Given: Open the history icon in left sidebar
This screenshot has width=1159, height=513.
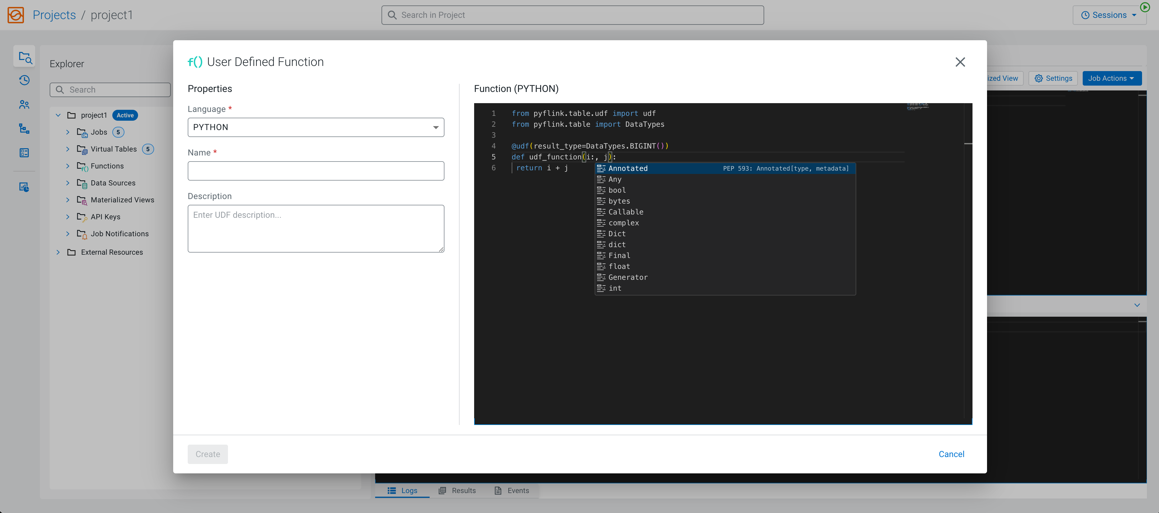Looking at the screenshot, I should 24,80.
